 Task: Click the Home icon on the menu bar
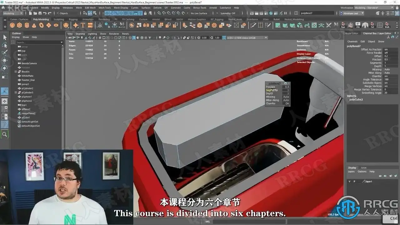click(x=3, y=7)
